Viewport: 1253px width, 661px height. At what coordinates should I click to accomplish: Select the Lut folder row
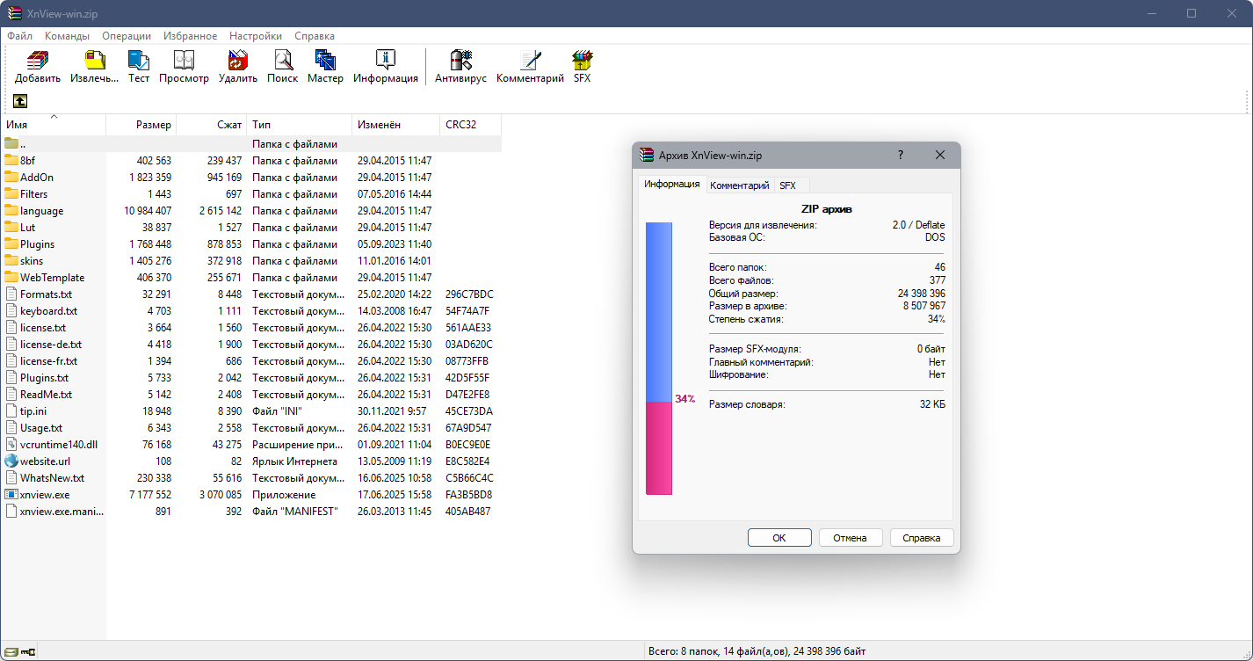(x=251, y=228)
